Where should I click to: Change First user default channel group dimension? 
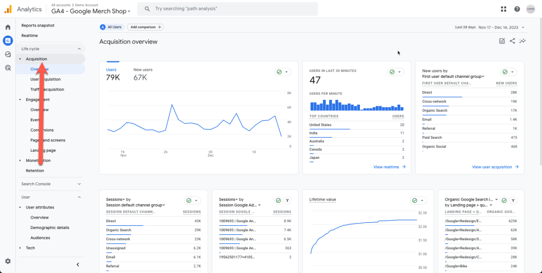coord(453,76)
